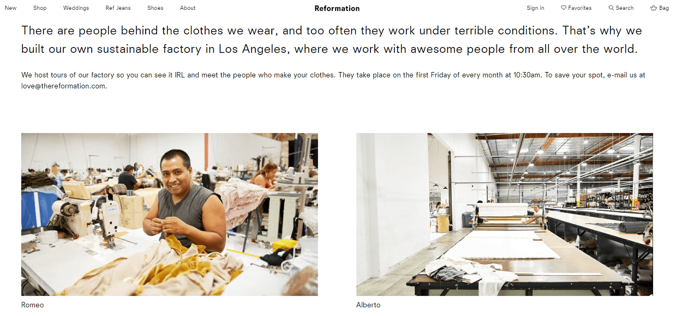Open the Ref Jeans page
The image size is (676, 316).
(x=118, y=8)
